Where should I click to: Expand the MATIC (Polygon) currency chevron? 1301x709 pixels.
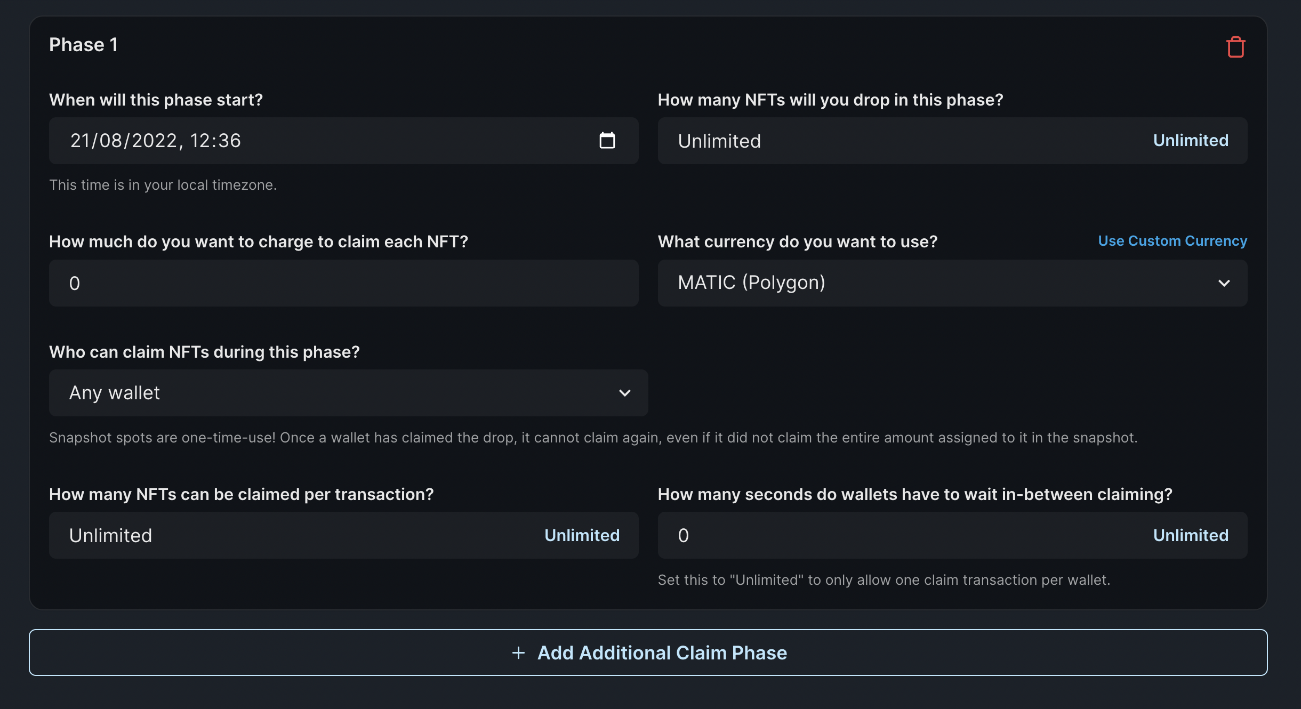pyautogui.click(x=1224, y=283)
